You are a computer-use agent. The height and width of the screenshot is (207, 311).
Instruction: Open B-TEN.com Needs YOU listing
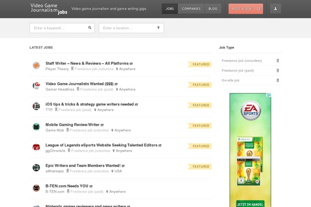click(x=67, y=186)
